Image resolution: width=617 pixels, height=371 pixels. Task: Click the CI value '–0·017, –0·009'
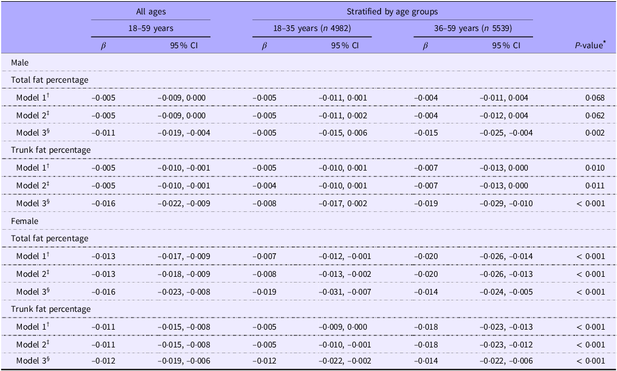click(184, 256)
